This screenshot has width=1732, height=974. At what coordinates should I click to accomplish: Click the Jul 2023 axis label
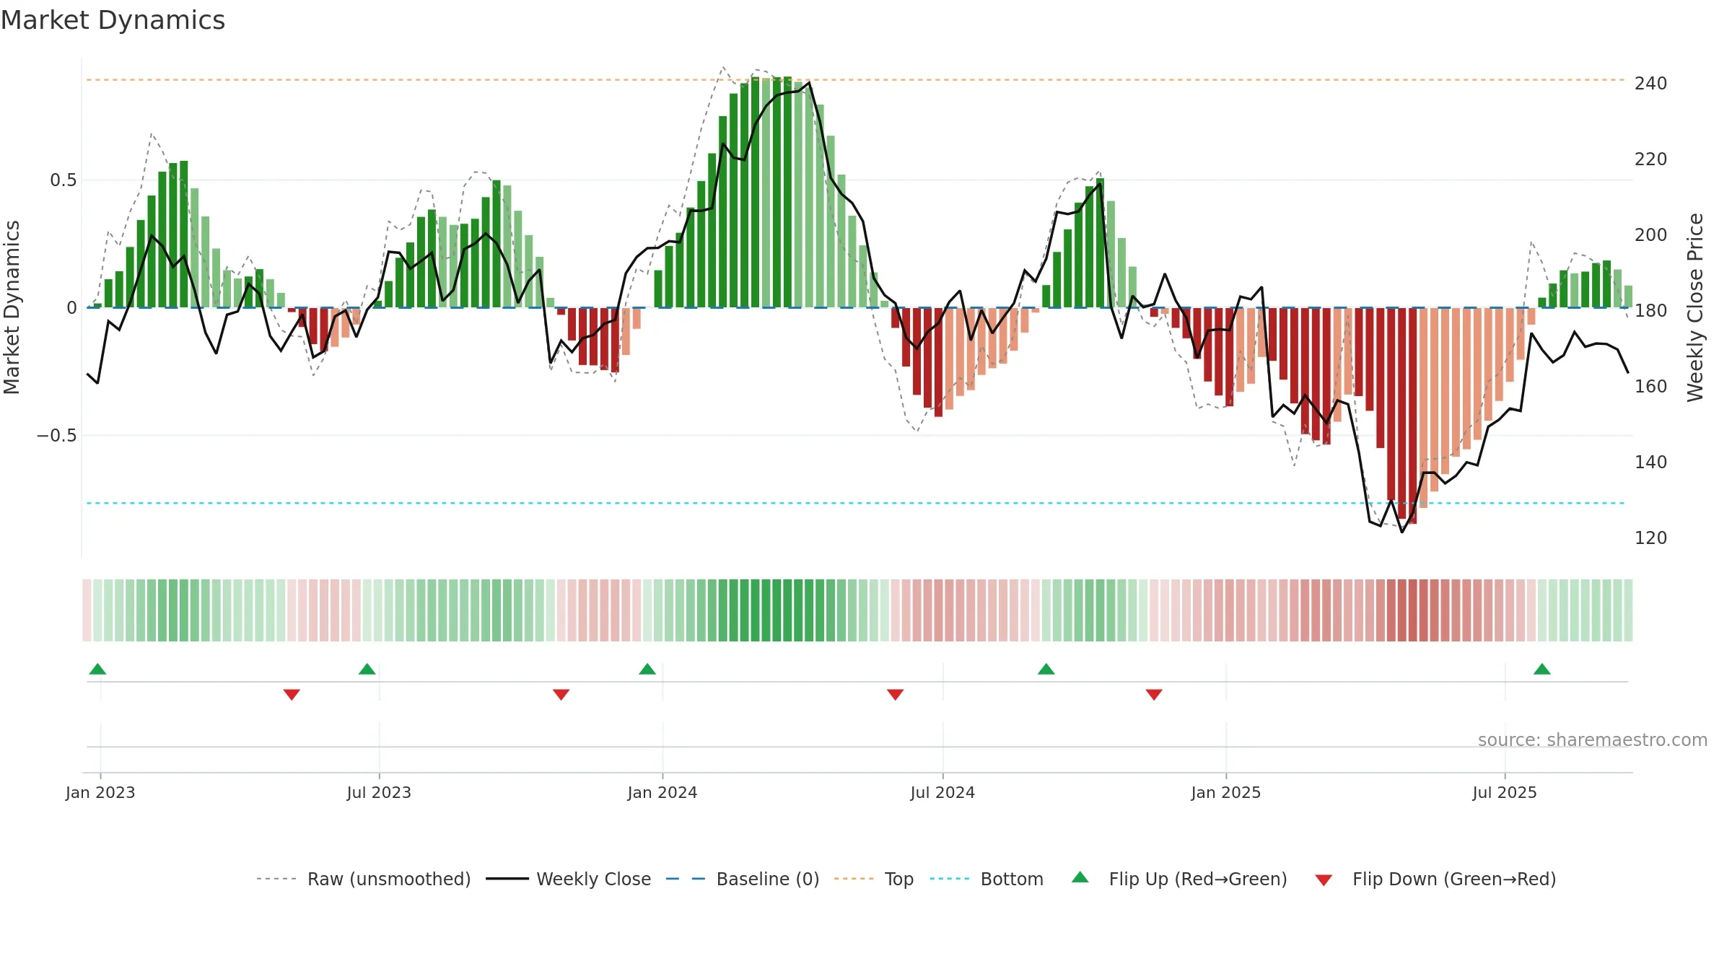coord(379,792)
